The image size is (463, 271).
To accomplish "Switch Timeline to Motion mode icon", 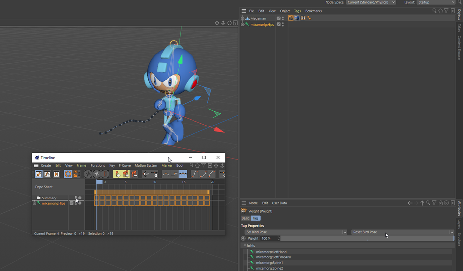I will 56,174.
